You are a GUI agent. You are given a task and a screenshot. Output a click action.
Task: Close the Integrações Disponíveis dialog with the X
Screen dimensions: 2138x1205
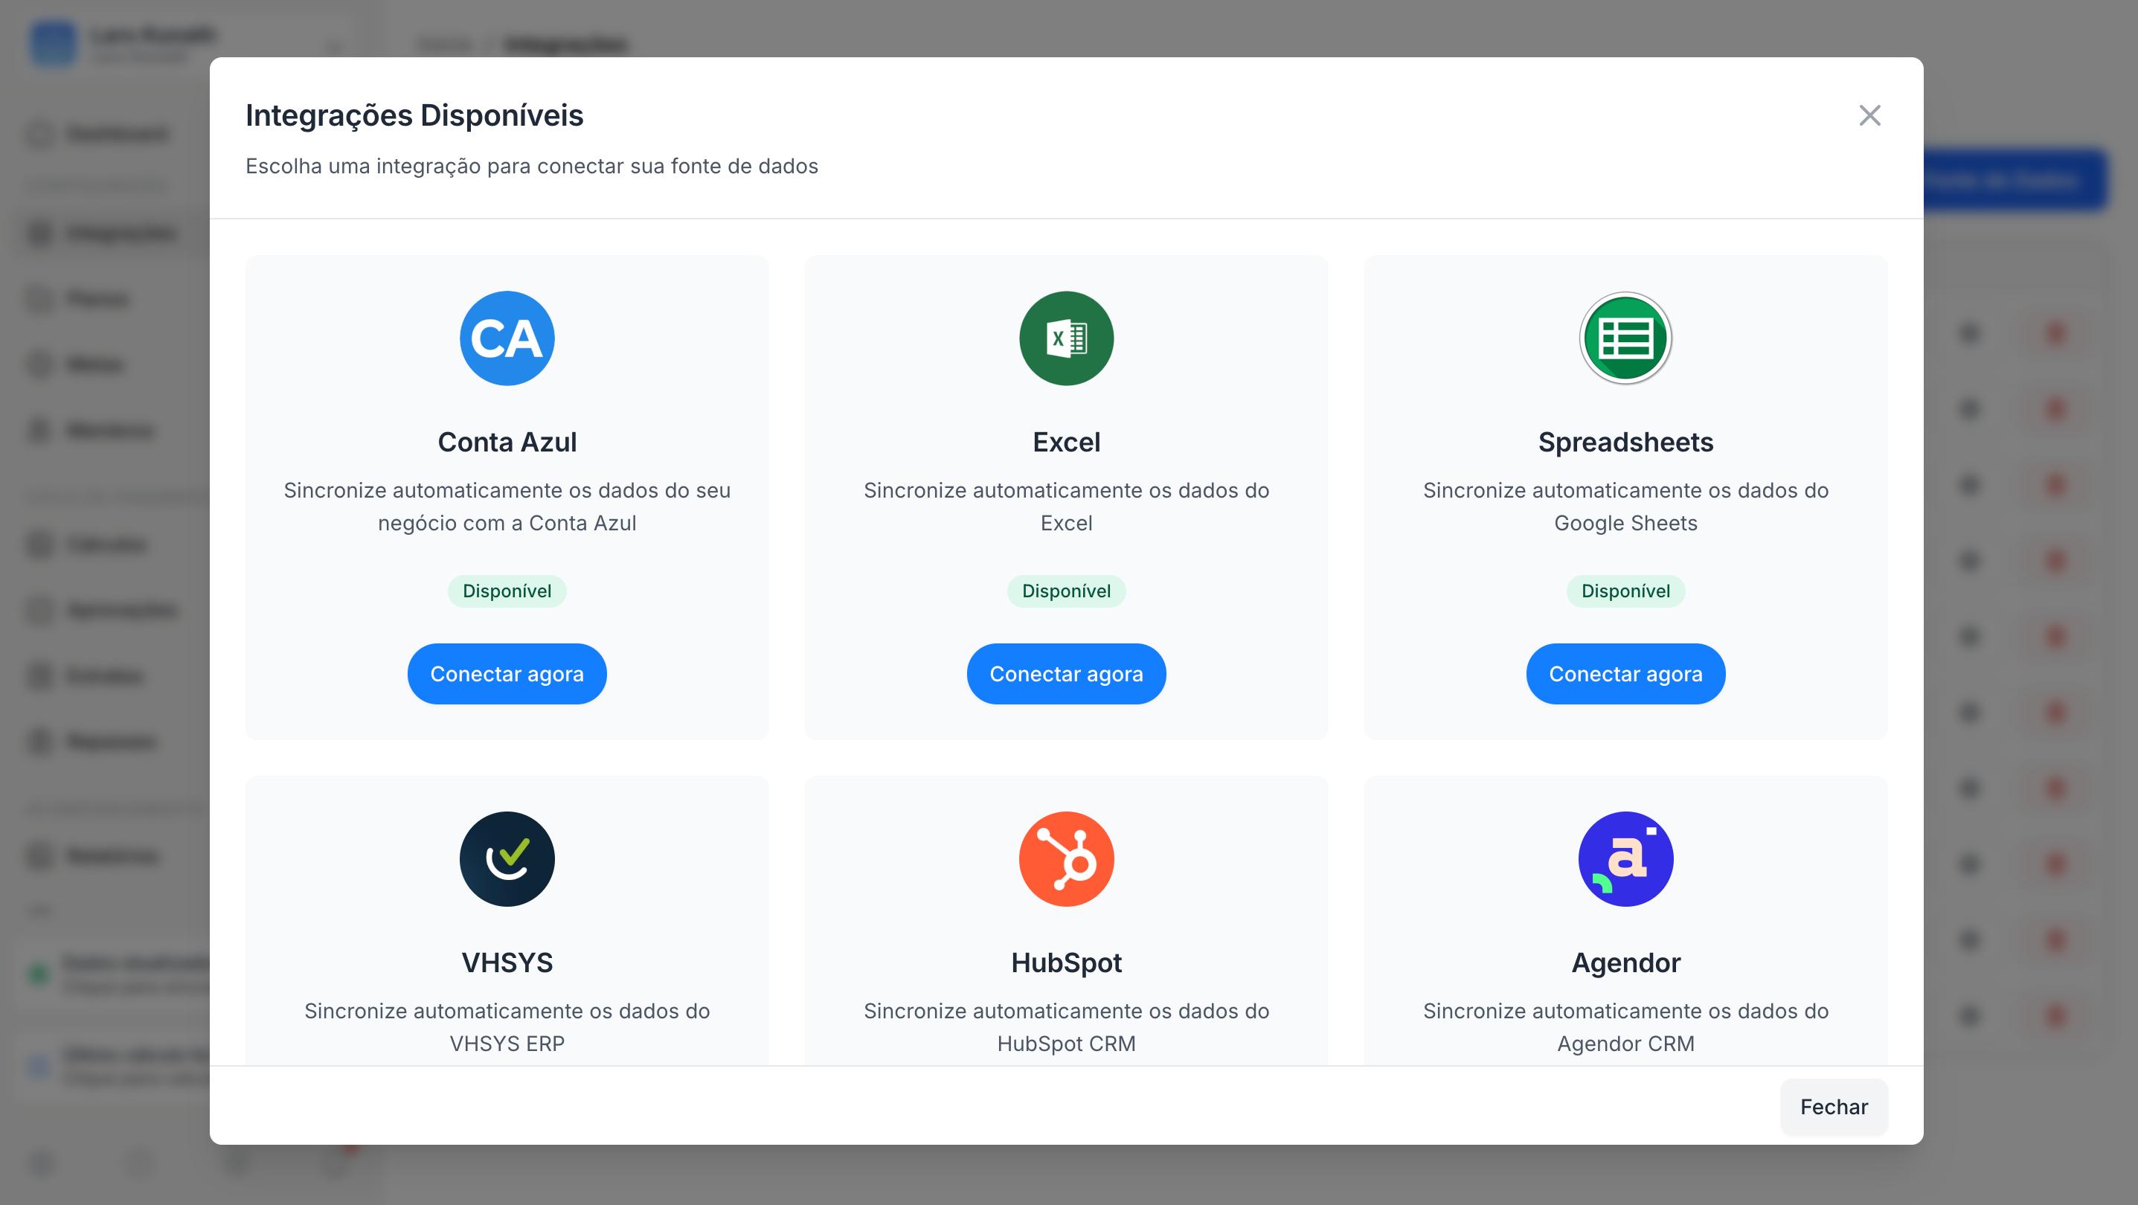(1869, 115)
